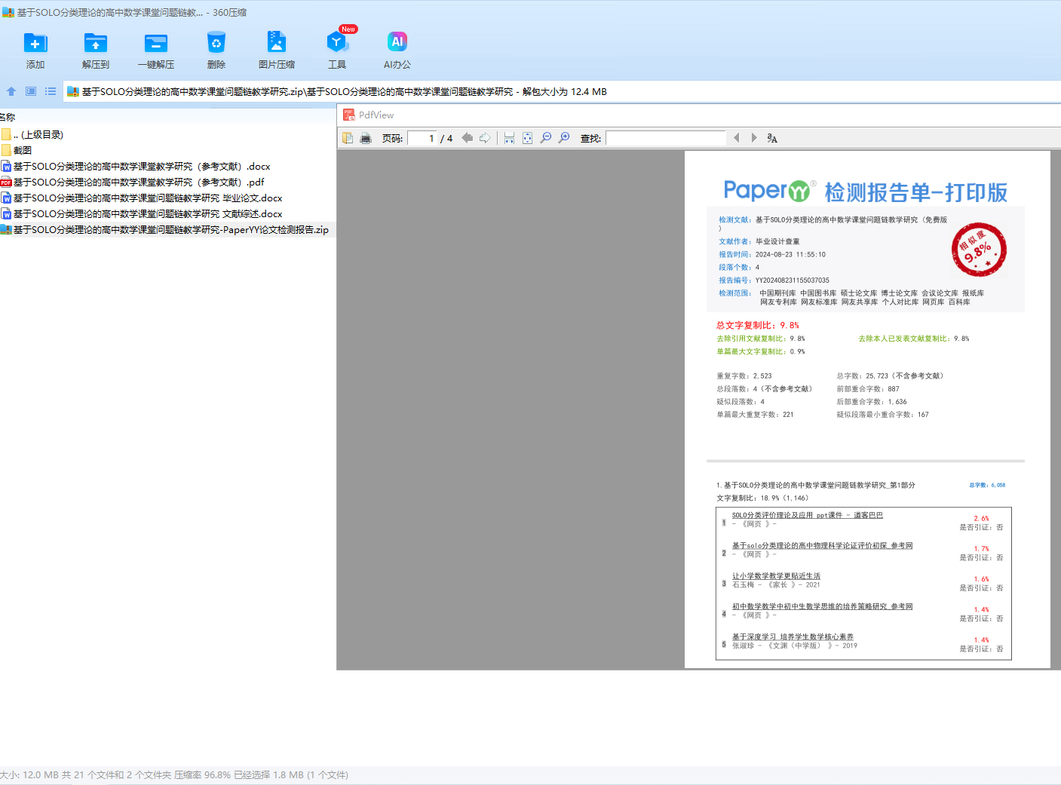Screen dimensions: 1061x785
Task: Select the 截图 folder
Action: tap(17, 150)
